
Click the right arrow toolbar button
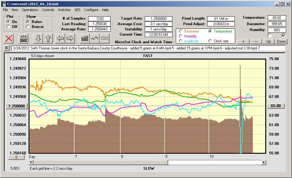pyautogui.click(x=70, y=38)
